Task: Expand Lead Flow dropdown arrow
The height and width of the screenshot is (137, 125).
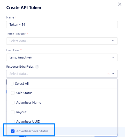Action: click(x=113, y=57)
